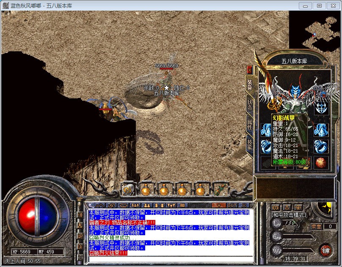Toggle 和平攻击模式 attack mode label
The width and height of the screenshot is (342, 267).
pos(289,215)
